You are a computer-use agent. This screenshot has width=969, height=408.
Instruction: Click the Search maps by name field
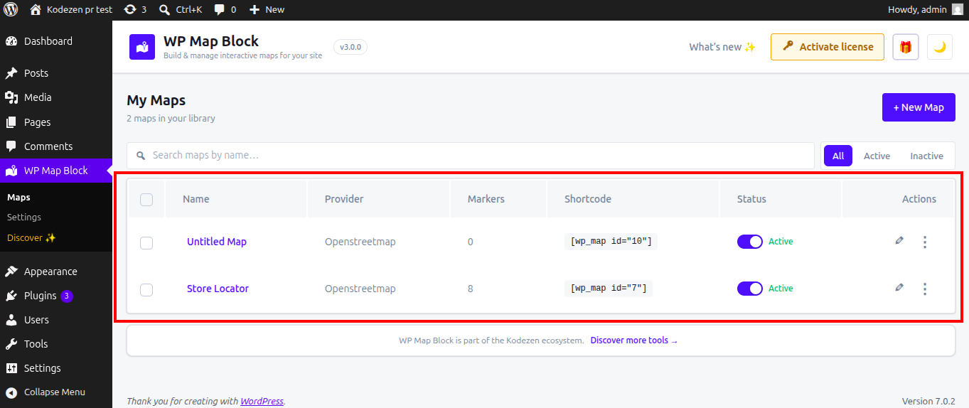471,156
